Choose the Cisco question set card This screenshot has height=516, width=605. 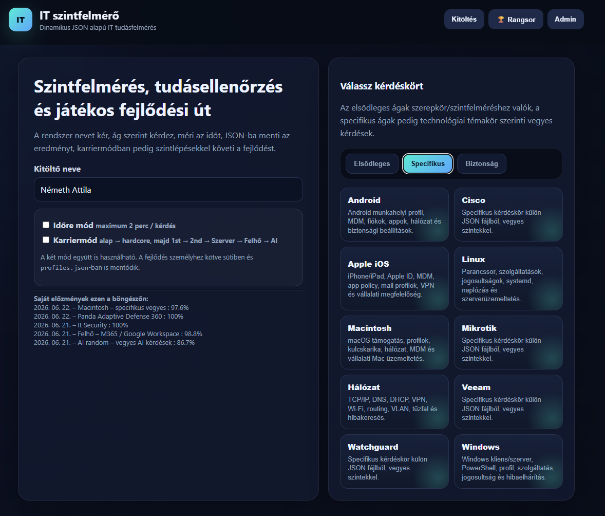click(508, 215)
